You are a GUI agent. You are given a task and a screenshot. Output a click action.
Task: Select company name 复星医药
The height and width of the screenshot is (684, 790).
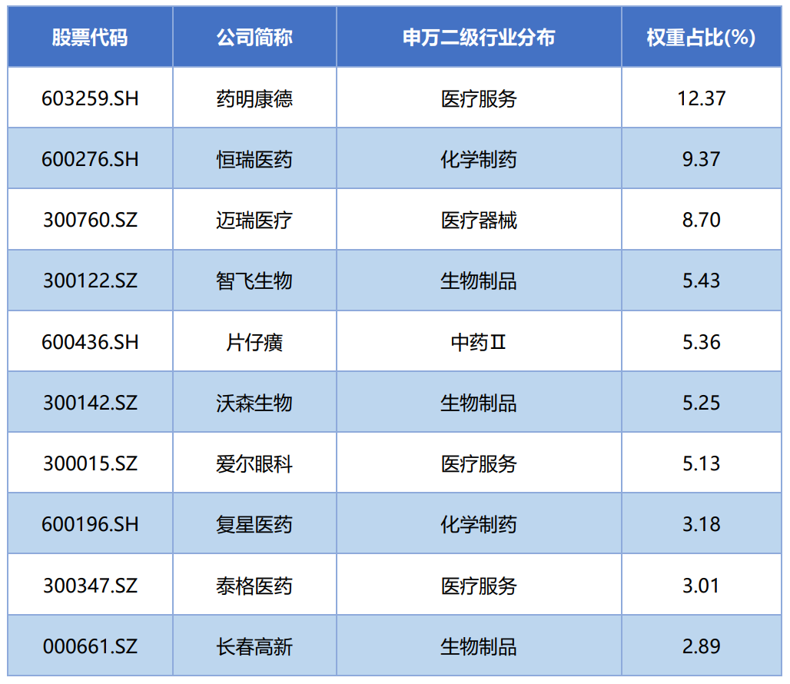(254, 524)
